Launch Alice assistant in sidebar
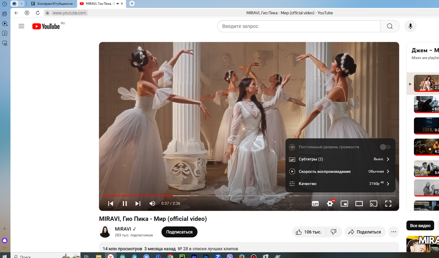The width and height of the screenshot is (439, 258). 4,241
